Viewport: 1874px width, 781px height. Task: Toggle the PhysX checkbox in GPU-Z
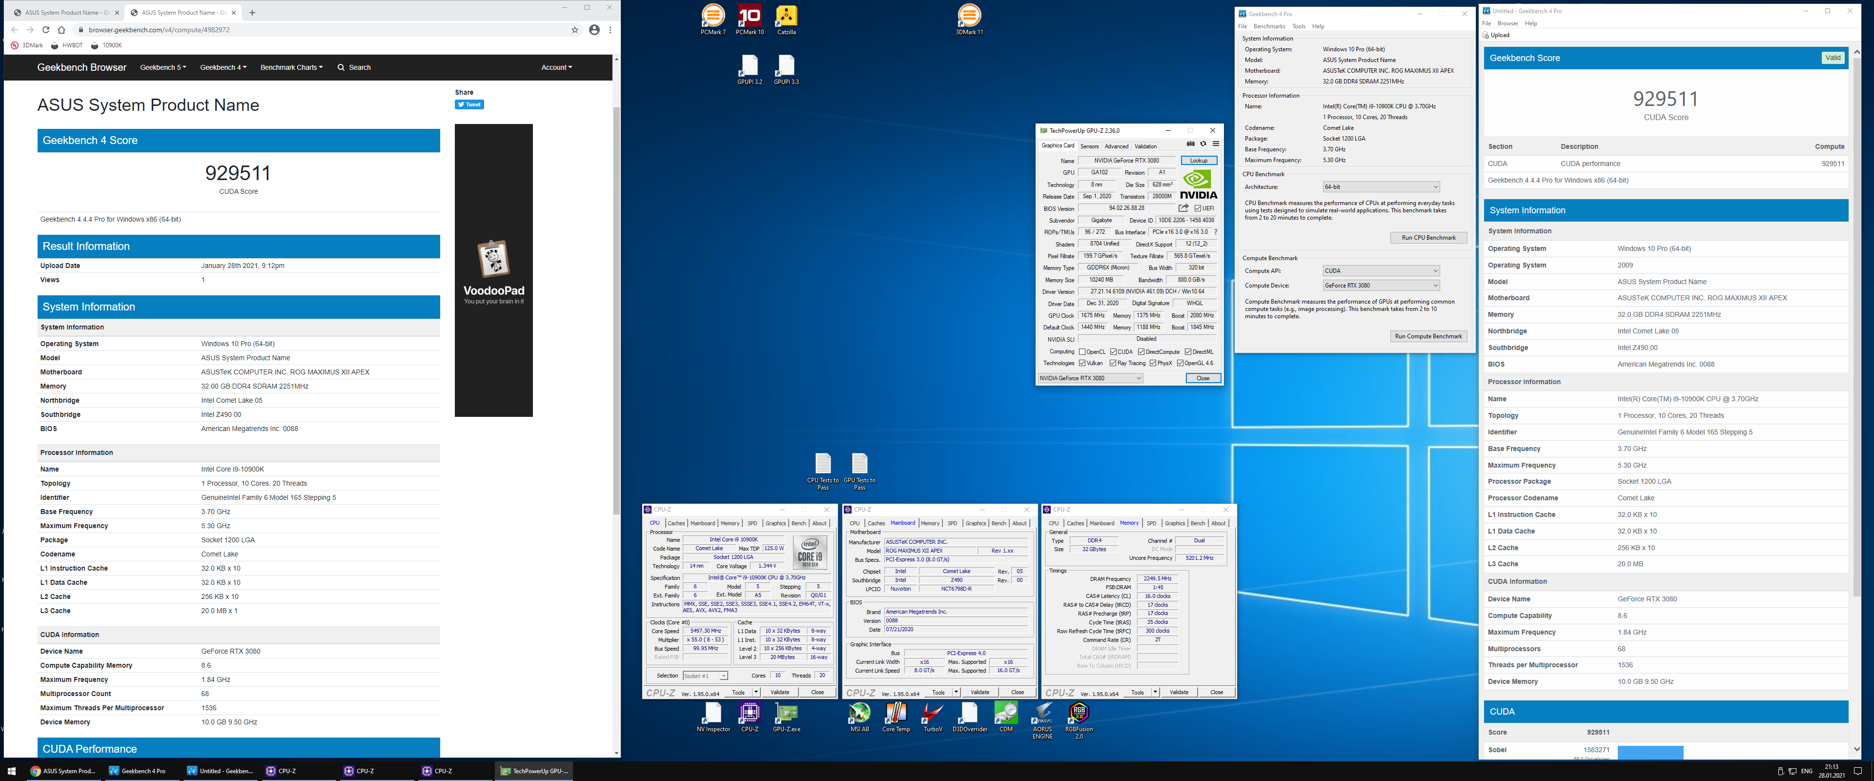1153,363
